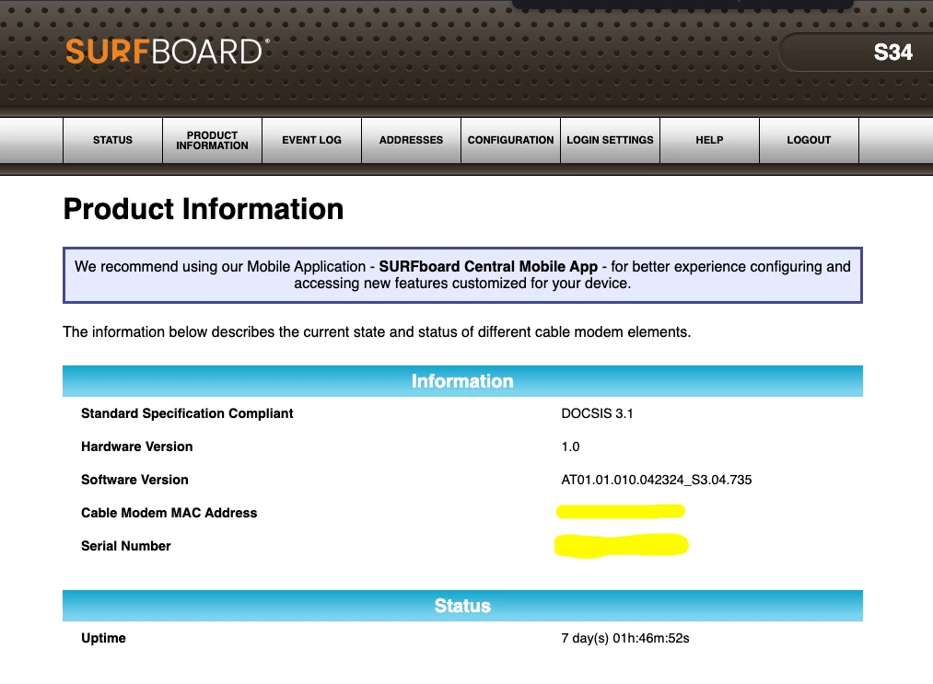Select the Product Information tab
The height and width of the screenshot is (684, 933).
point(212,140)
